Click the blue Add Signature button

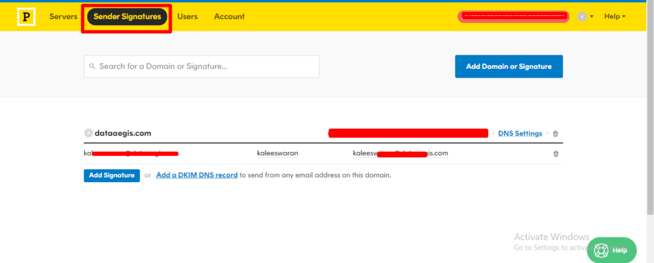click(112, 175)
